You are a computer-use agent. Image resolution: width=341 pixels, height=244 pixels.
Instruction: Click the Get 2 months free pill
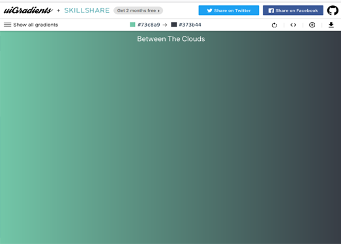coord(138,10)
